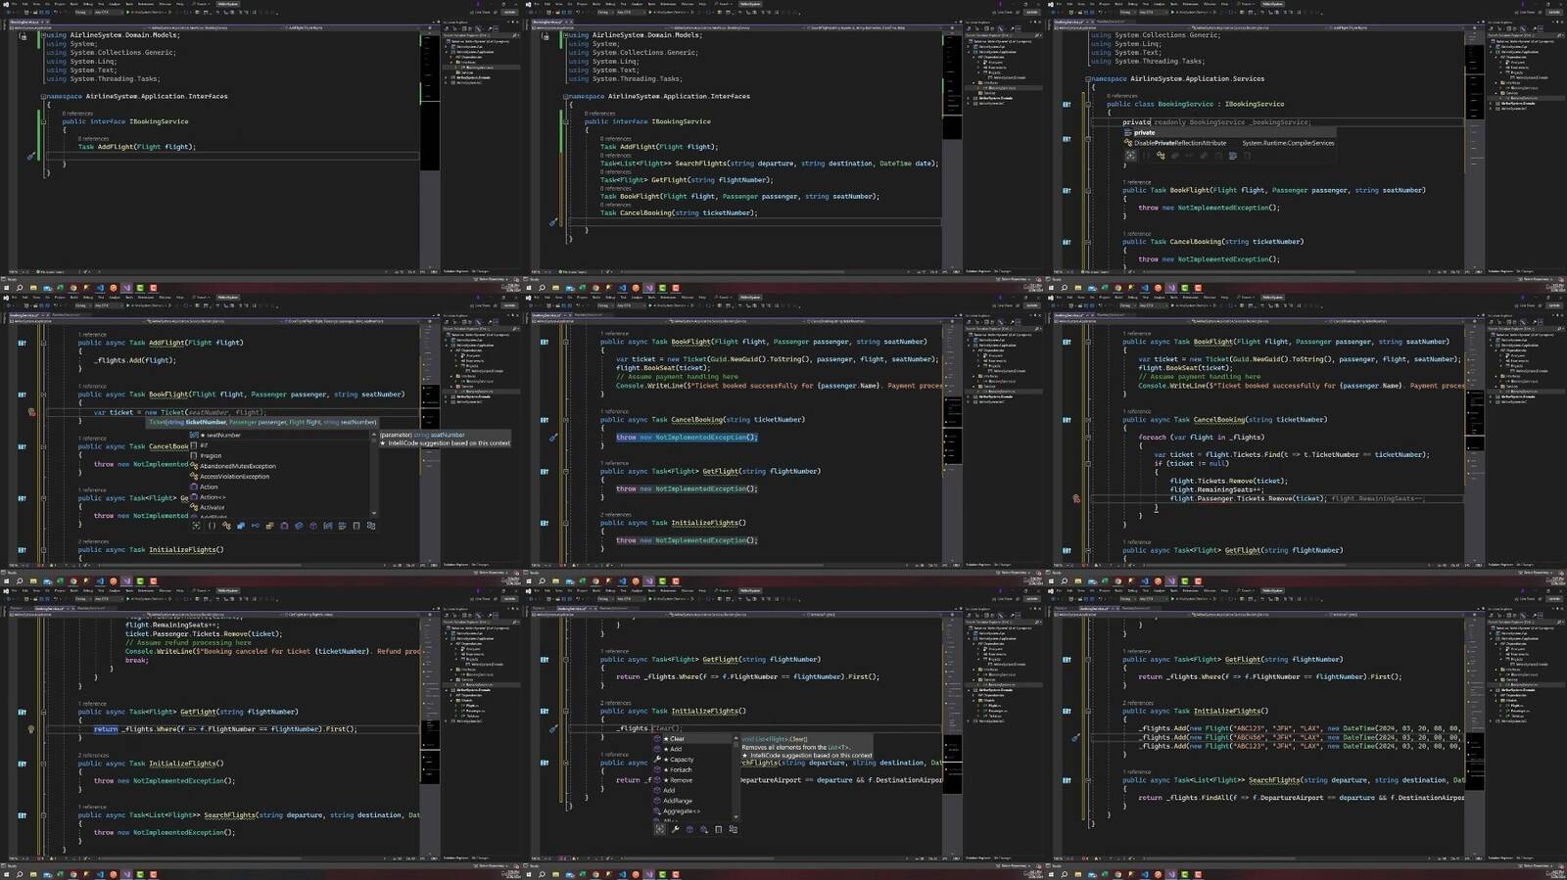This screenshot has height=880, width=1567.
Task: Collapse CancelBooking method containing the foreach loop
Action: point(1087,420)
